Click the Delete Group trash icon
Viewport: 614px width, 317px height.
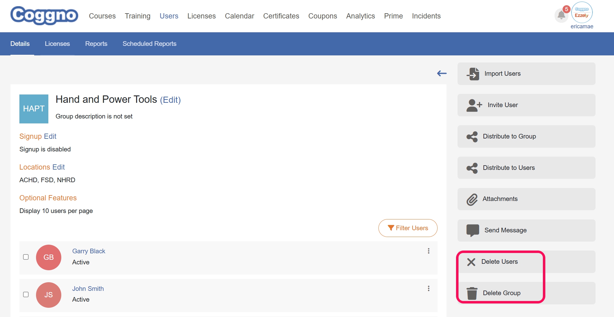[x=472, y=293]
